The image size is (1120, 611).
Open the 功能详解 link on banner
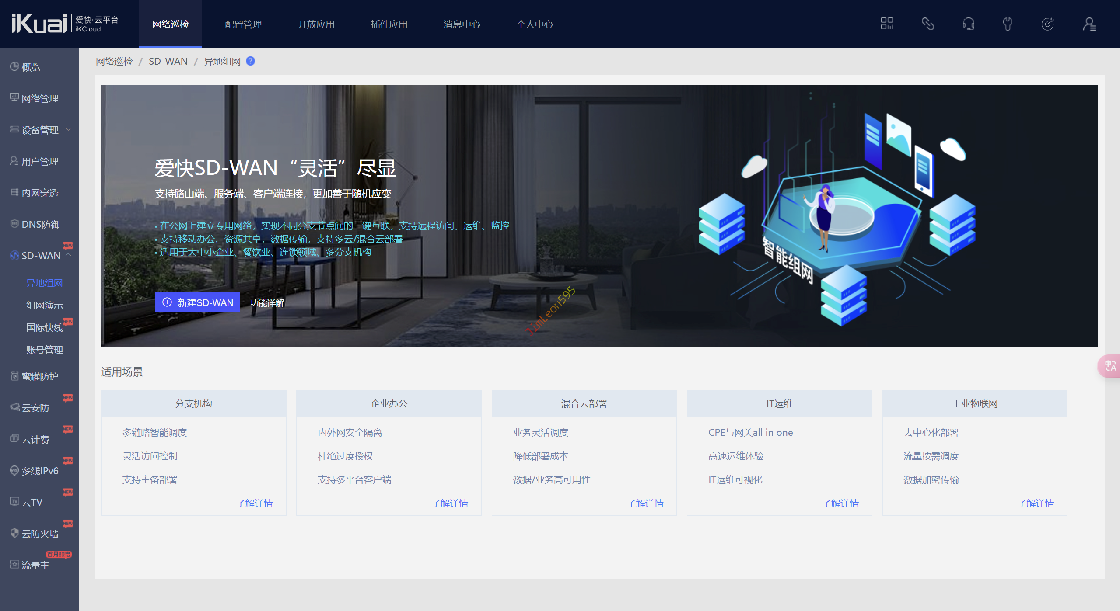coord(267,303)
